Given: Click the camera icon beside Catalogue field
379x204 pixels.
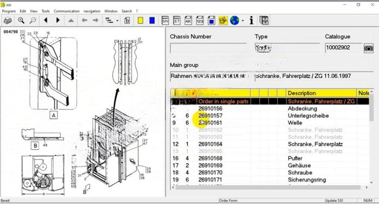Looking at the screenshot, I should point(368,48).
